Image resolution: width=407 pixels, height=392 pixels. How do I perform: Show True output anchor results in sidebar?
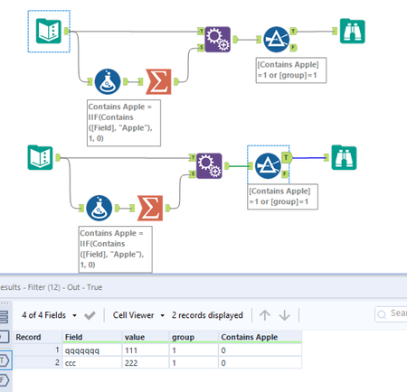5,360
